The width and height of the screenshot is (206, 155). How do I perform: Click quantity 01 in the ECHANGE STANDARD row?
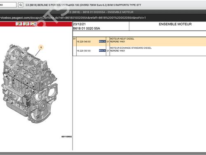[x=108, y=51]
